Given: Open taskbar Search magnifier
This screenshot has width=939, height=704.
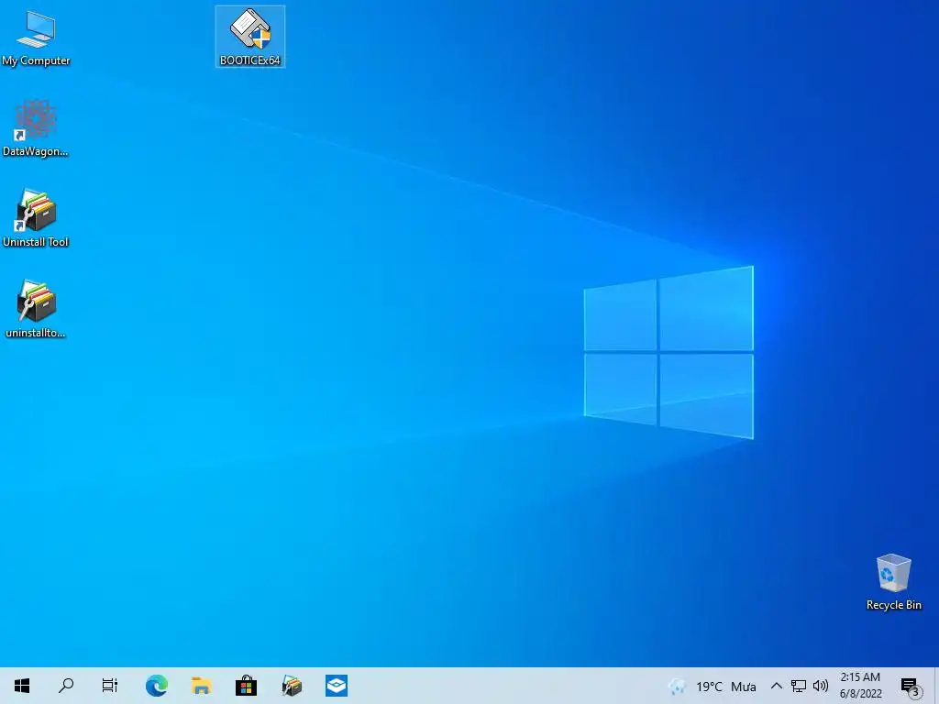Looking at the screenshot, I should tap(66, 686).
